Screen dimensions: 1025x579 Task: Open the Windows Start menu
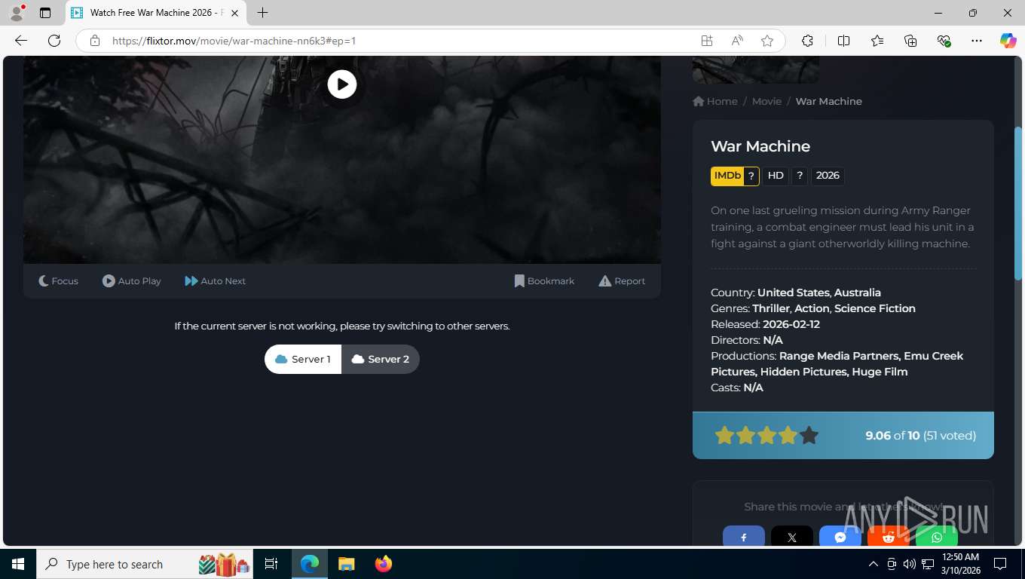[18, 564]
